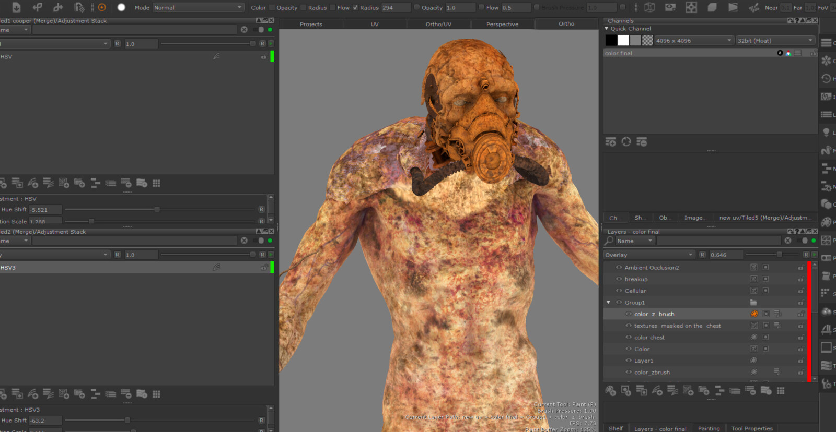Open the Overlay blend mode dropdown
The width and height of the screenshot is (836, 432).
[649, 255]
